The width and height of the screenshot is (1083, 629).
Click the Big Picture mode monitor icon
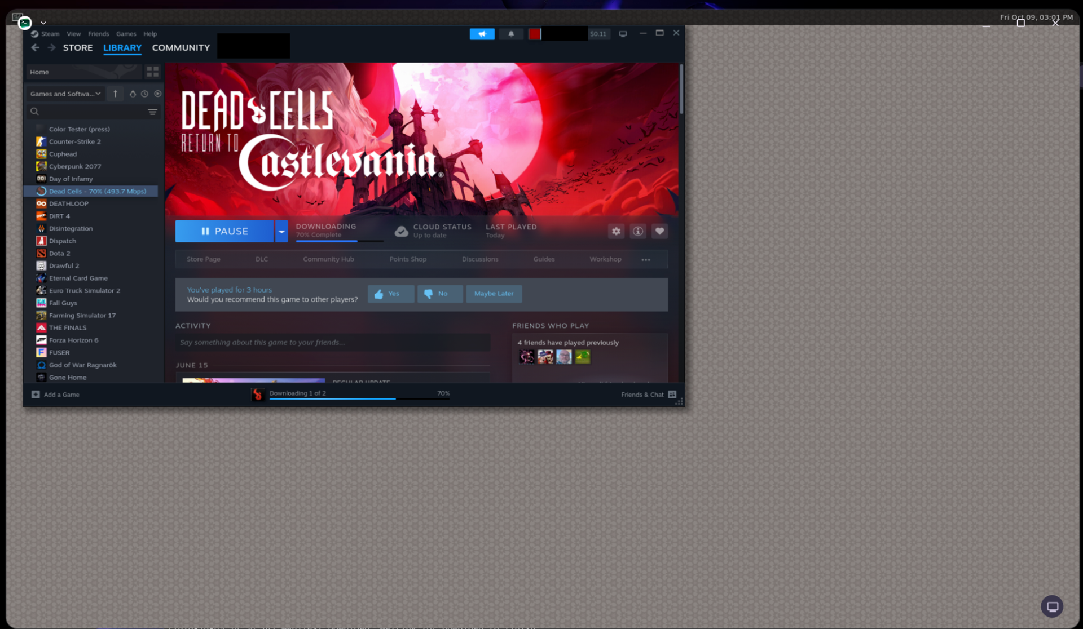(623, 34)
